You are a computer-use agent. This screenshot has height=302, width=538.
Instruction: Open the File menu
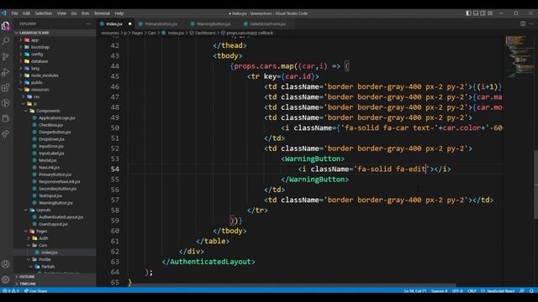pyautogui.click(x=14, y=13)
